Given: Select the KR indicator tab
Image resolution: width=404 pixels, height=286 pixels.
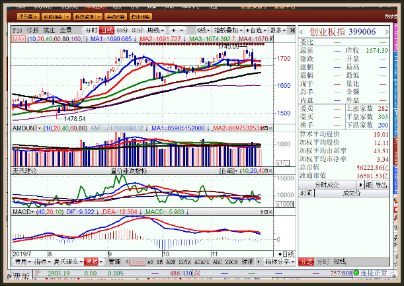Looking at the screenshot, I should point(160,262).
